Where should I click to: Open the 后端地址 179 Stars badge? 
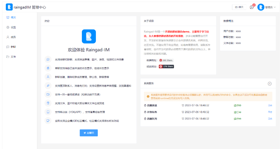(x=166, y=66)
